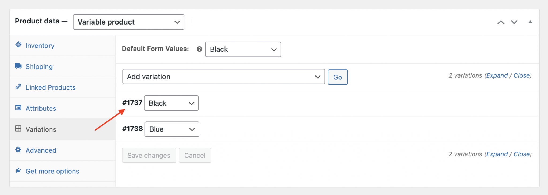Image resolution: width=548 pixels, height=195 pixels.
Task: Move the Product data panel up
Action: click(501, 22)
